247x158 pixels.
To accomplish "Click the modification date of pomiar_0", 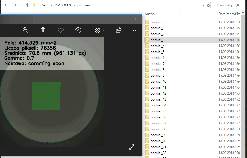I will tap(229, 22).
